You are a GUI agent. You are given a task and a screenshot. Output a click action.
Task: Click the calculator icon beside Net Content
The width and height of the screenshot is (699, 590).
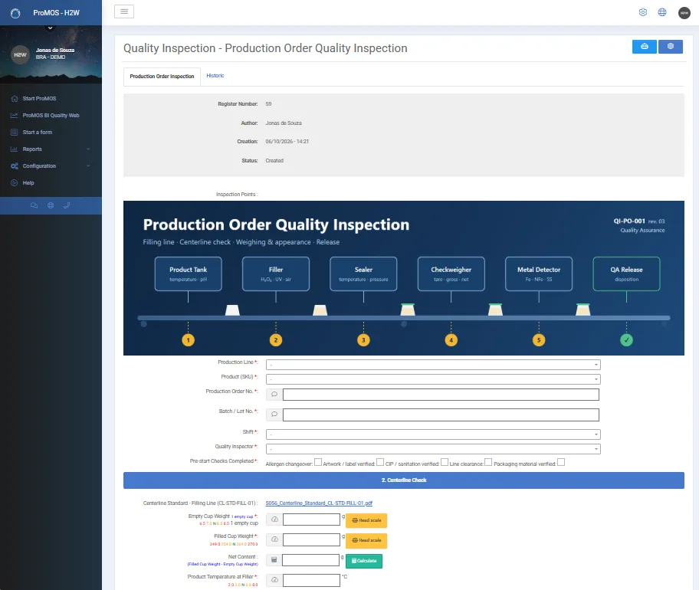pos(274,560)
